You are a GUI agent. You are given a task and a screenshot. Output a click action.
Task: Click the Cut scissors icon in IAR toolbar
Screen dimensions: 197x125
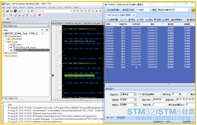(x=25, y=11)
